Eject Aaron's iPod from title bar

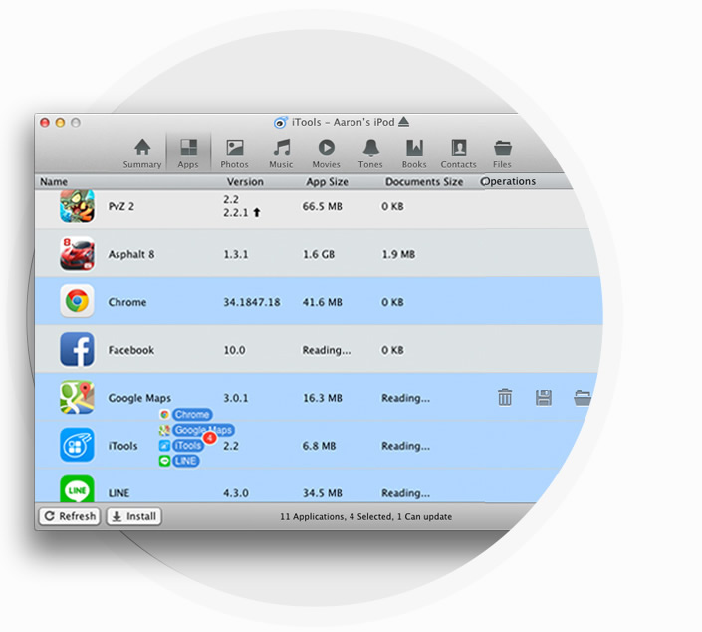(403, 122)
